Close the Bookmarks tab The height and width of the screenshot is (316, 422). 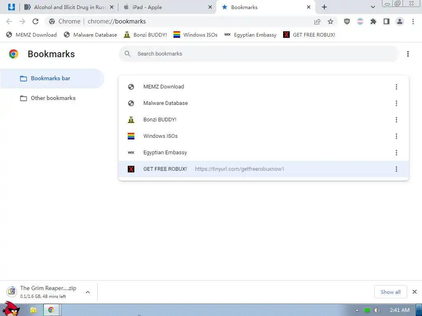pyautogui.click(x=309, y=7)
